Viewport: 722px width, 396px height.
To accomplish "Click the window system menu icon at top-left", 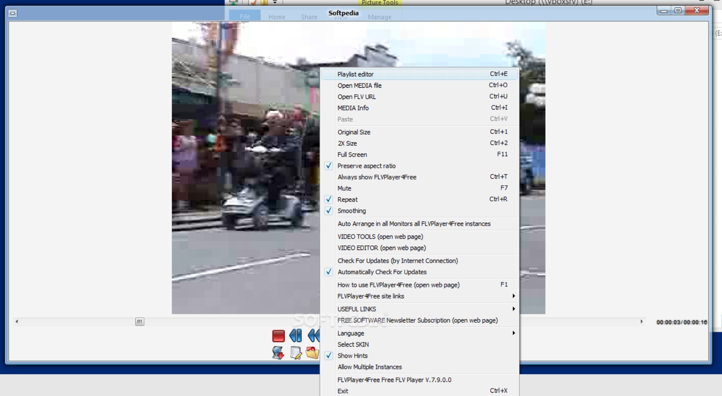I will [13, 14].
